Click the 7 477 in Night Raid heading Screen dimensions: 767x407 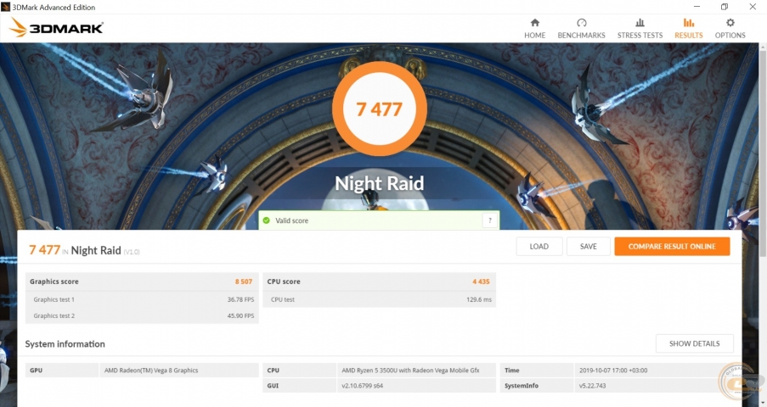point(84,250)
